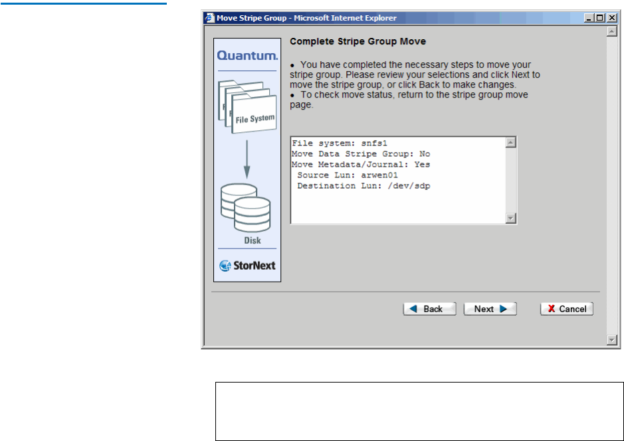Click the 'Move Metadata/Journal: Yes' line
624x441 pixels.
click(361, 165)
